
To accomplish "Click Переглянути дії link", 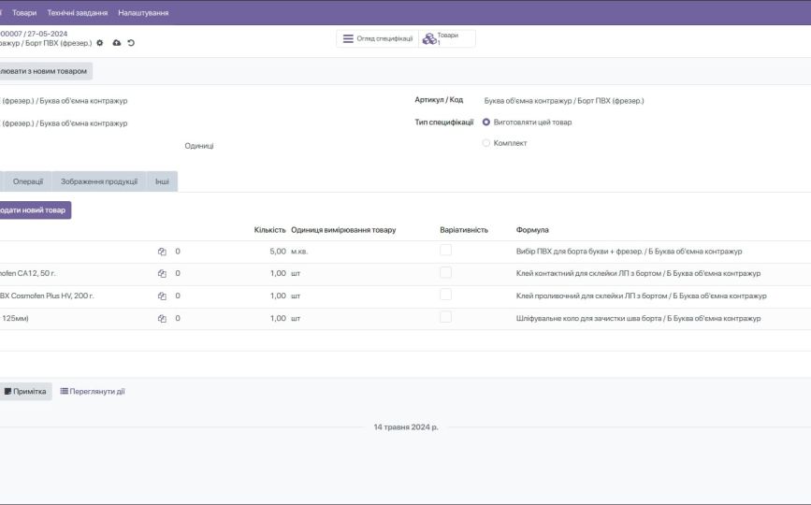I will [93, 391].
